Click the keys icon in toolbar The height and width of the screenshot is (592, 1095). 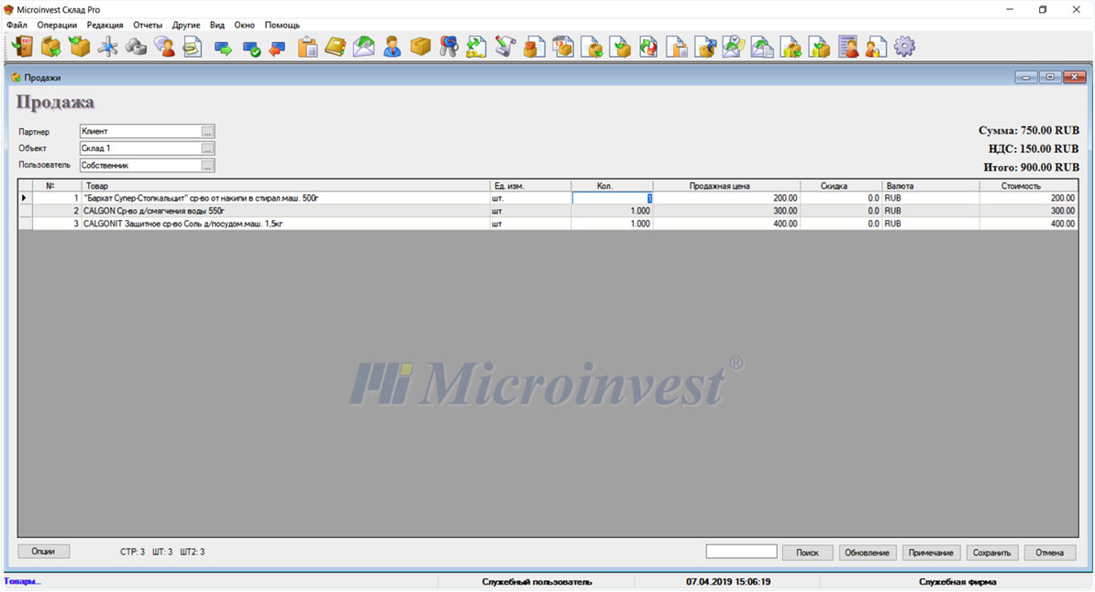pos(448,47)
